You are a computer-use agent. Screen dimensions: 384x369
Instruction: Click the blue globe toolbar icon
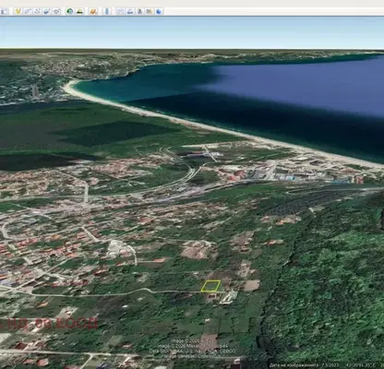(159, 11)
